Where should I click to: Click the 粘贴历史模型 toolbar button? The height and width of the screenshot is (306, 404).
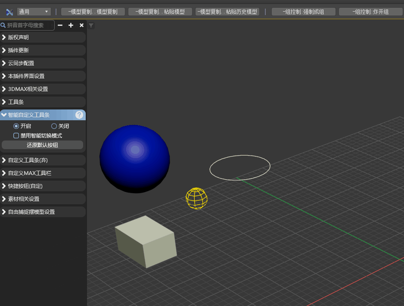[227, 12]
